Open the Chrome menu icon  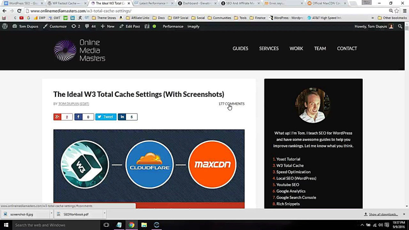(x=404, y=11)
